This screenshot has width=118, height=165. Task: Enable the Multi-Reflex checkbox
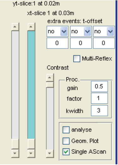pos(77,59)
